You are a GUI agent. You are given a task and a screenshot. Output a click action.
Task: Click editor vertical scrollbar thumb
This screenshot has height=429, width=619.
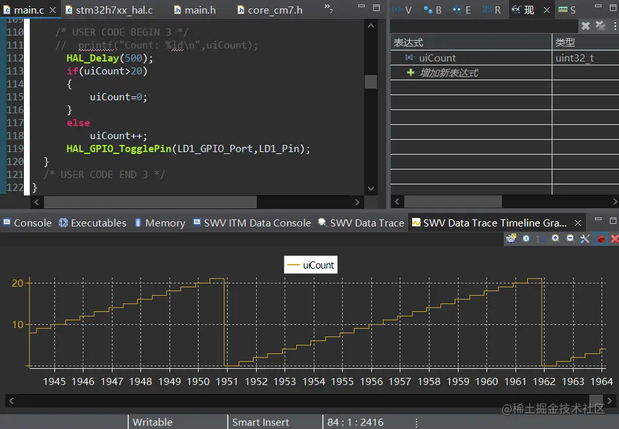371,82
